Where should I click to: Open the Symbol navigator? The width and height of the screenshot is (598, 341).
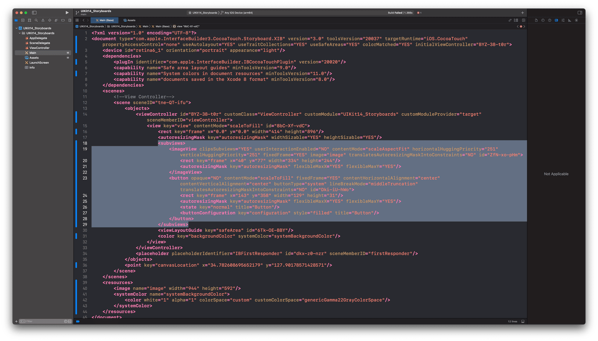pyautogui.click(x=30, y=20)
